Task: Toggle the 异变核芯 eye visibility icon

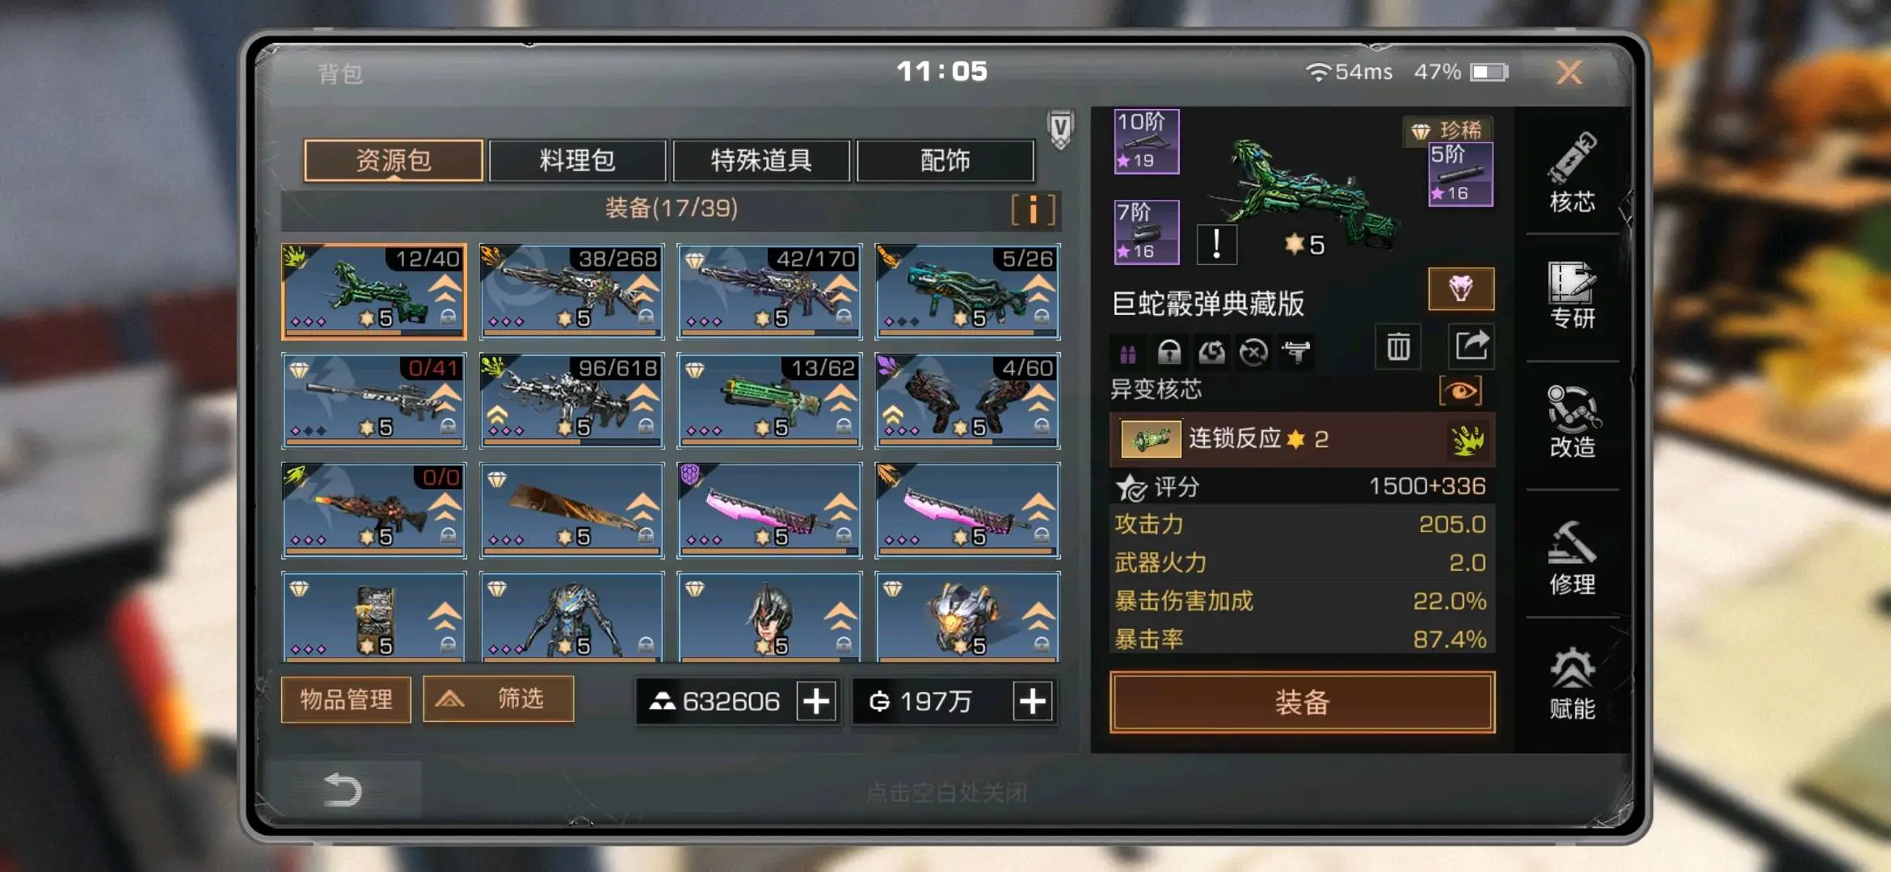Action: coord(1460,392)
